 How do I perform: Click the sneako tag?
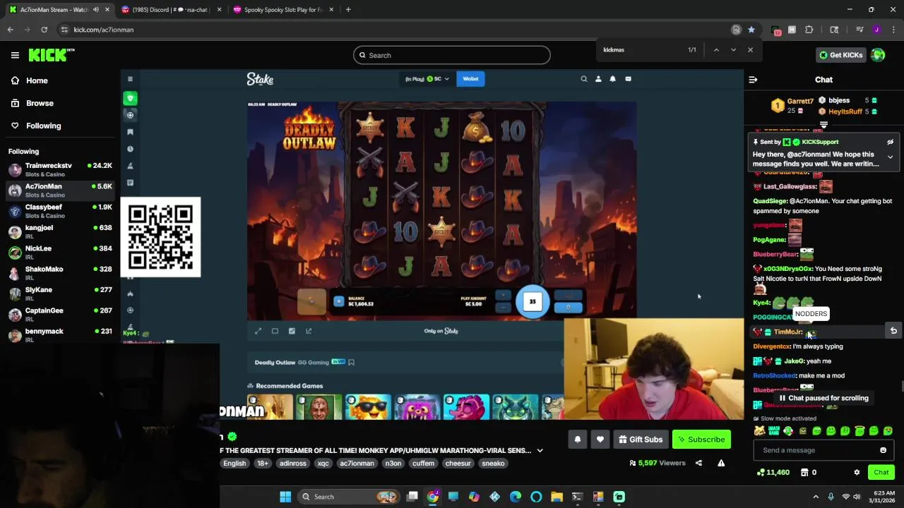493,464
